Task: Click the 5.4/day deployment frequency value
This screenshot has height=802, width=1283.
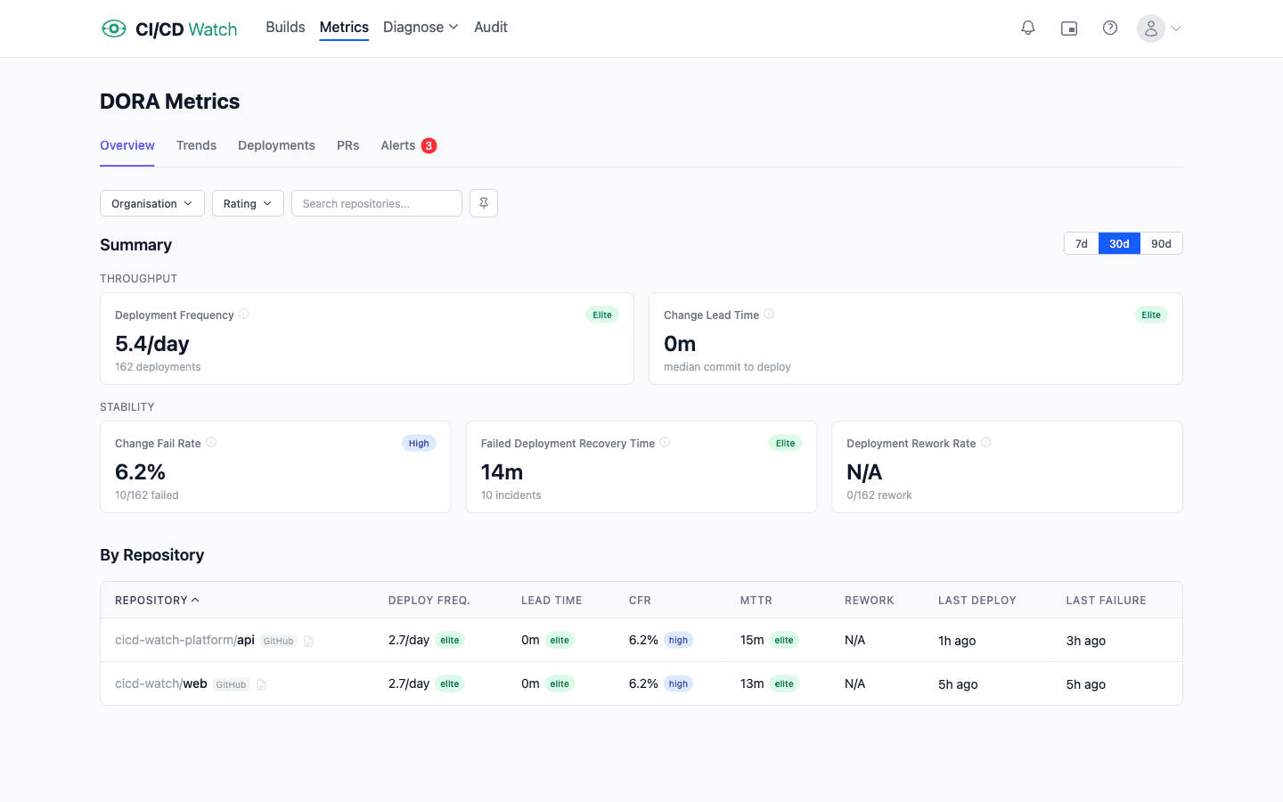Action: tap(152, 343)
